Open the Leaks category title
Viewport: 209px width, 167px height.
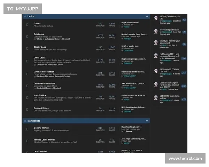31,16
